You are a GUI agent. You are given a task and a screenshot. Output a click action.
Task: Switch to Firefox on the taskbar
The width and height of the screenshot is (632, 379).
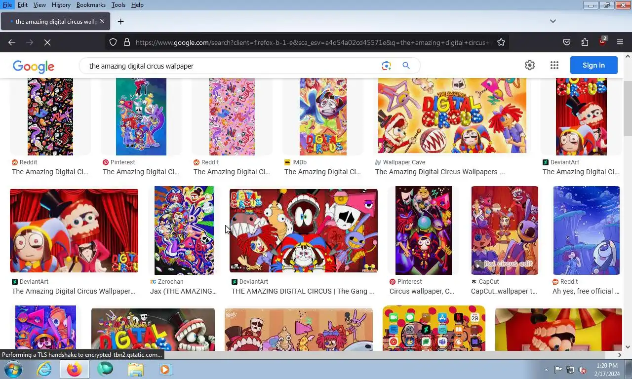(x=75, y=369)
